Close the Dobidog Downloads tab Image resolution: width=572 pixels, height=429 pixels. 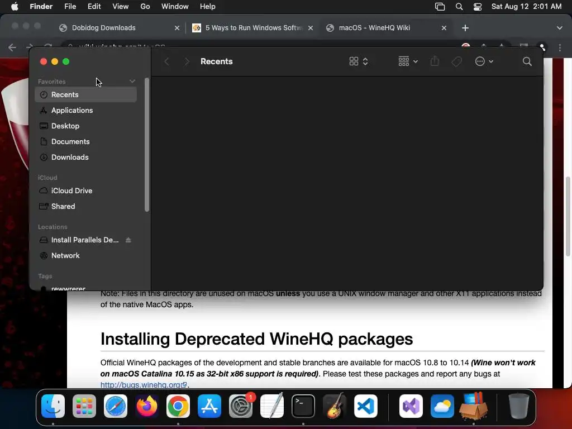pos(177,28)
